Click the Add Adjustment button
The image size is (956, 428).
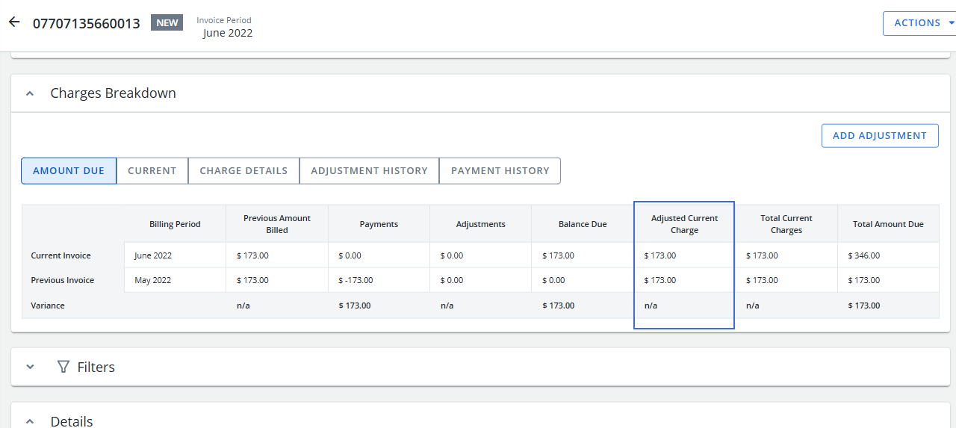[879, 135]
